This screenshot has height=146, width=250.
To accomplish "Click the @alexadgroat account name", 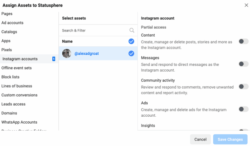I will coord(87,54).
